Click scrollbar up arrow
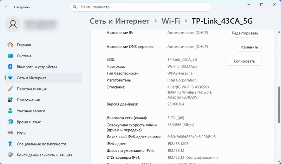This screenshot has width=281, height=164. (x=279, y=32)
